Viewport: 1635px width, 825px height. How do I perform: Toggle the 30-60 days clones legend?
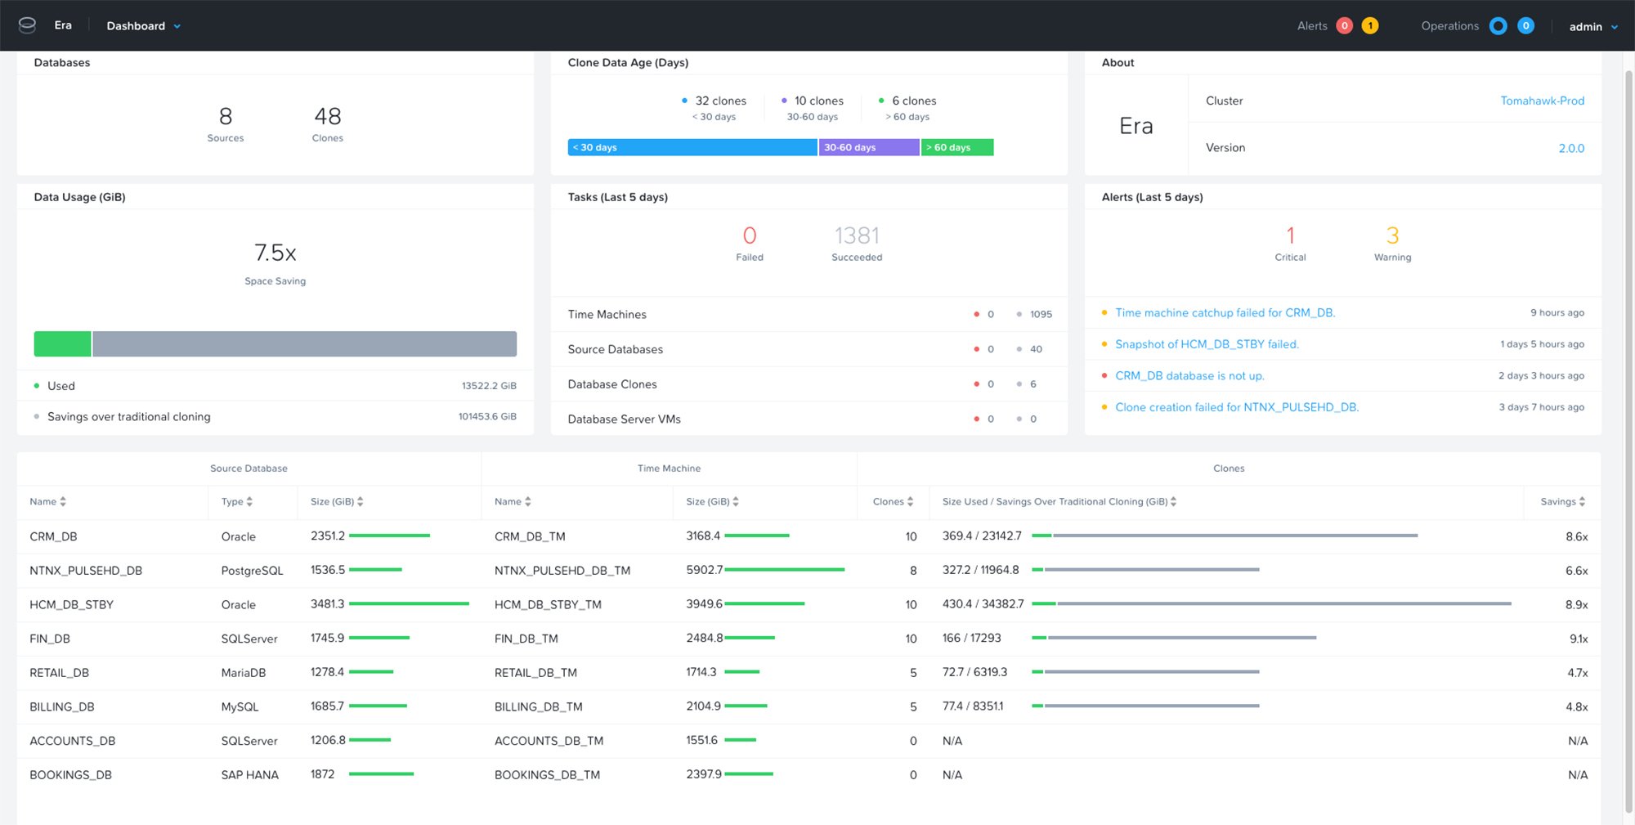[x=784, y=100]
